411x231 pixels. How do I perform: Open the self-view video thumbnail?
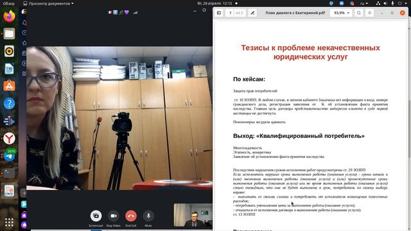(193, 215)
